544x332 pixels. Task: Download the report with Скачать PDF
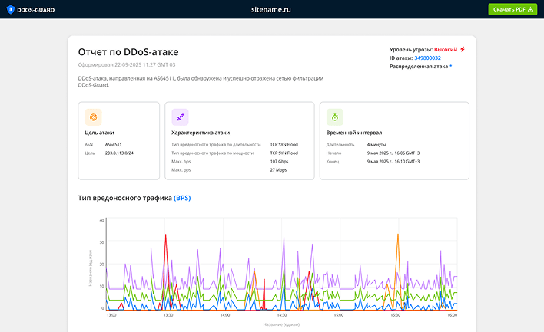(513, 9)
